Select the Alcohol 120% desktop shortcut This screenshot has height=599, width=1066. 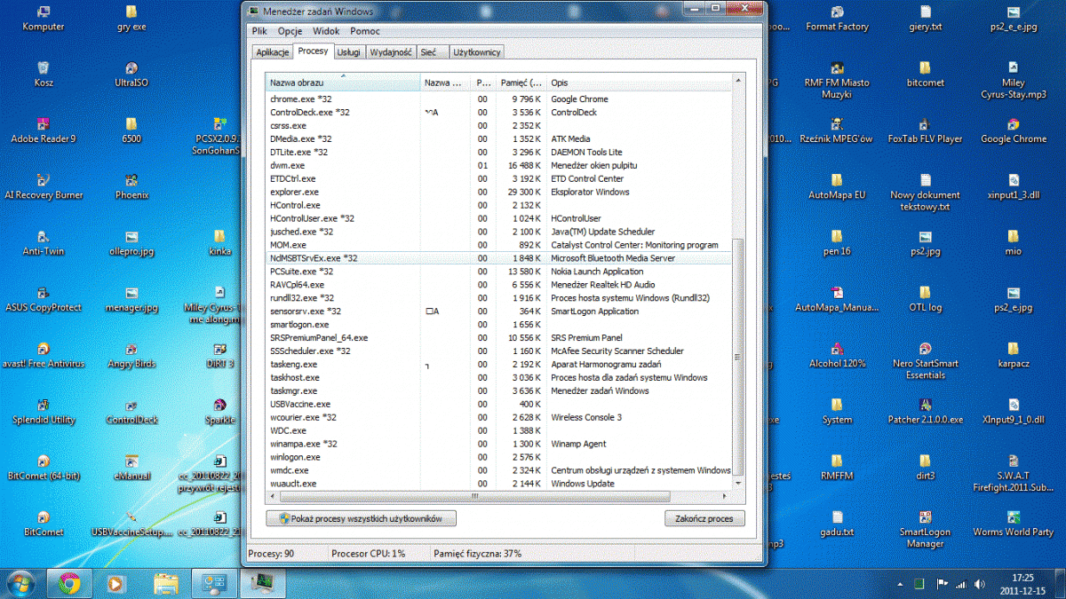click(x=837, y=355)
